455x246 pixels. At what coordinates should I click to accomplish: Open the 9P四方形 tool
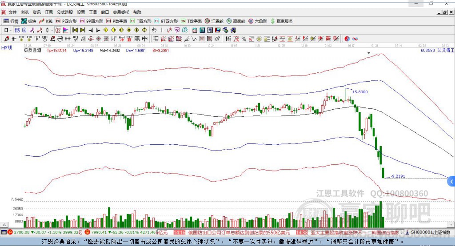pyautogui.click(x=92, y=21)
